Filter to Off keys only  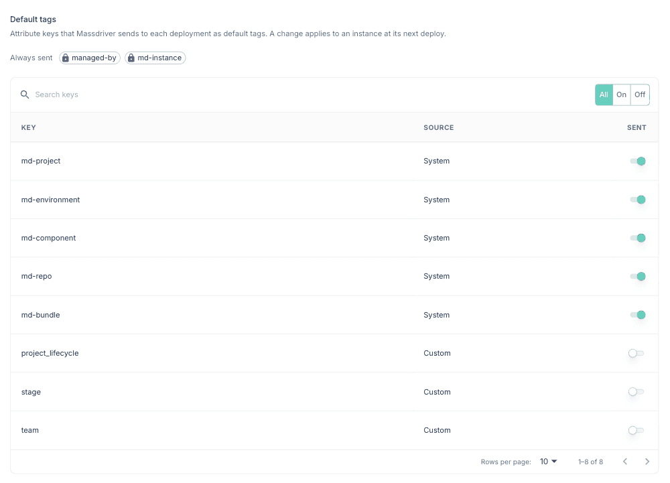point(640,94)
